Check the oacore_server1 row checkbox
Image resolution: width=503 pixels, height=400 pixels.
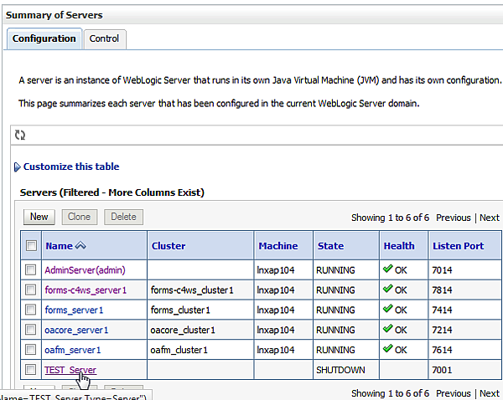30,330
